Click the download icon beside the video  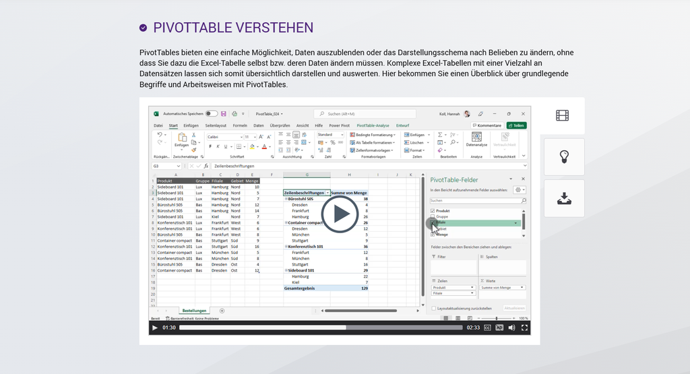(x=564, y=198)
